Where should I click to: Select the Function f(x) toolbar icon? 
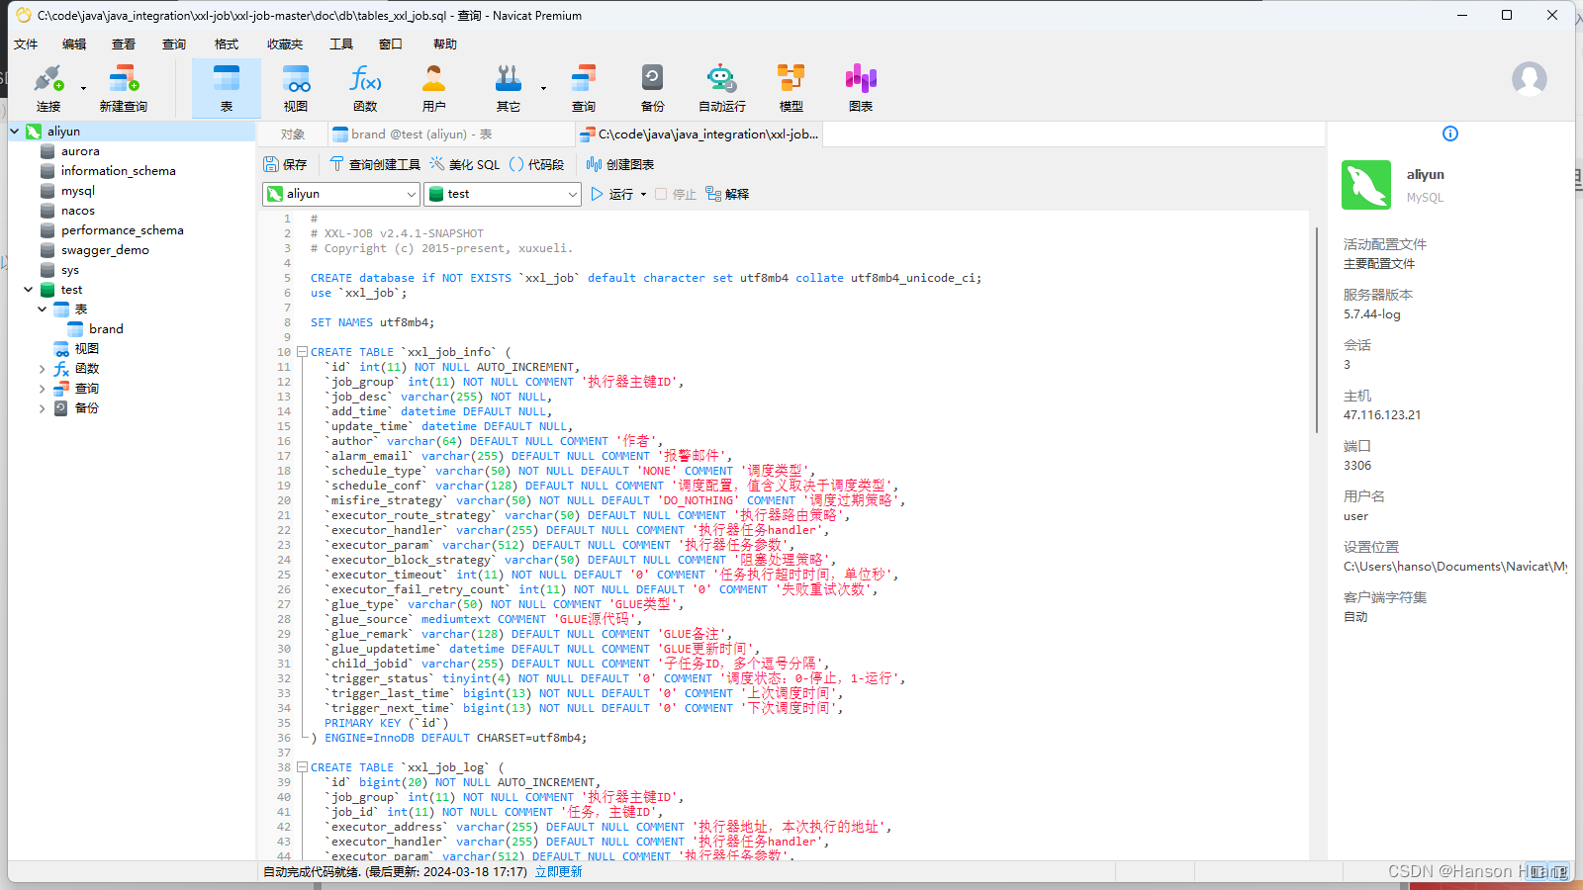point(365,88)
